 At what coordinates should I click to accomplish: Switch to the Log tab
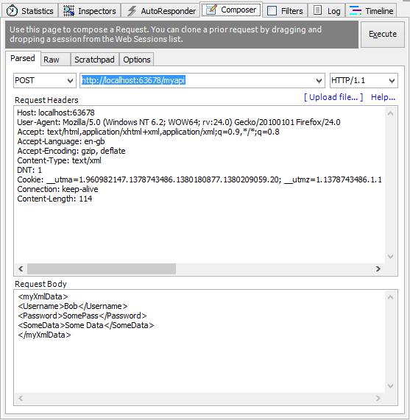(327, 11)
